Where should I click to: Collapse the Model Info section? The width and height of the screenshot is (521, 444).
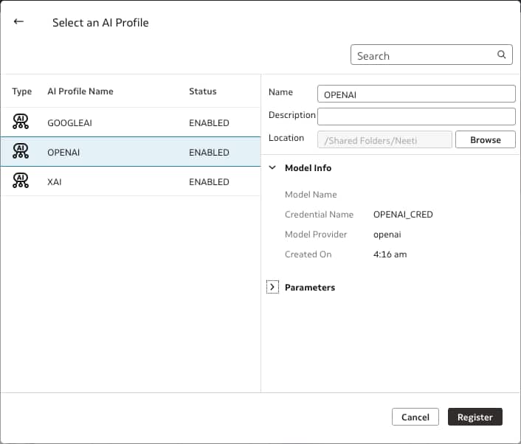tap(272, 167)
